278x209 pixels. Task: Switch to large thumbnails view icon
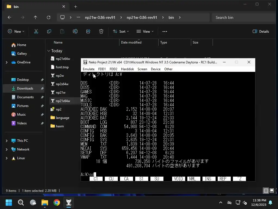(271, 191)
